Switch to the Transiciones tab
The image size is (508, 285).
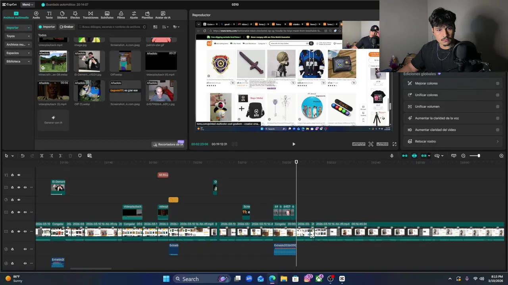[x=90, y=15]
